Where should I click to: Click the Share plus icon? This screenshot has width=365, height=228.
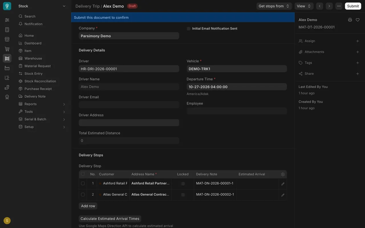(x=358, y=74)
